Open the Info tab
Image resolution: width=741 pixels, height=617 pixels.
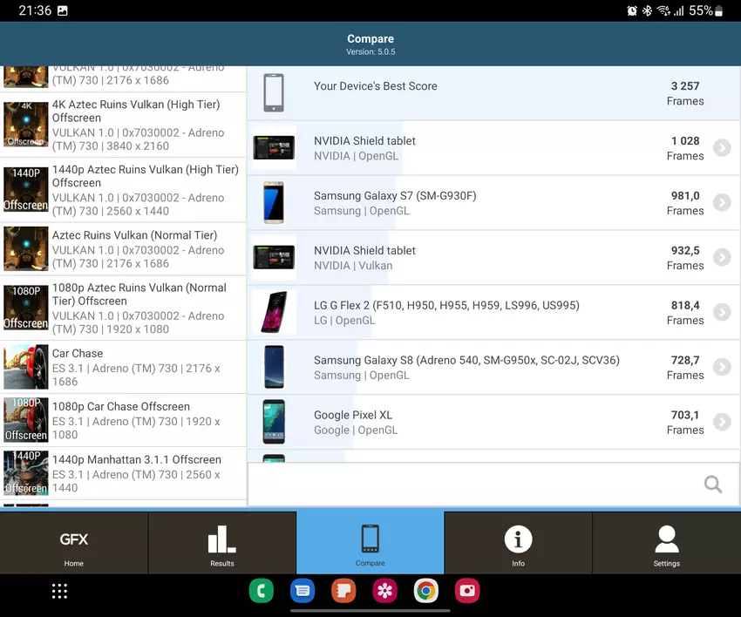pyautogui.click(x=518, y=543)
